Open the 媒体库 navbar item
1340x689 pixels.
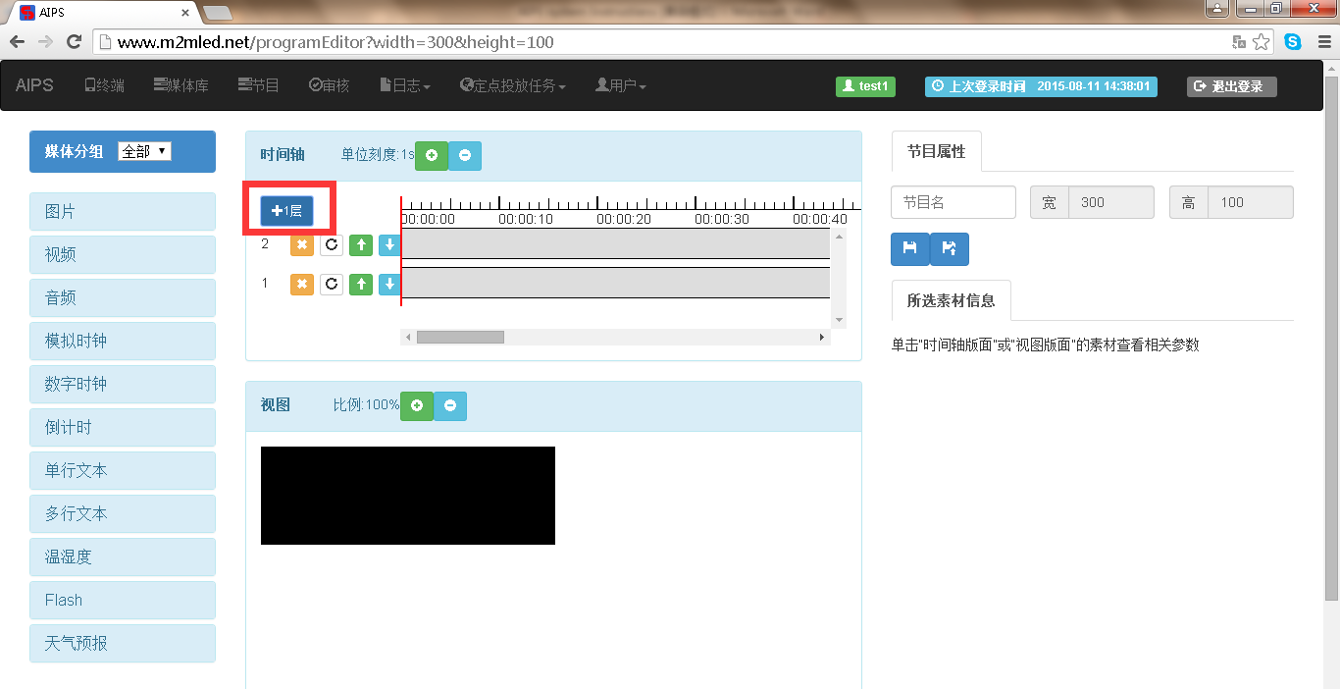[x=181, y=85]
